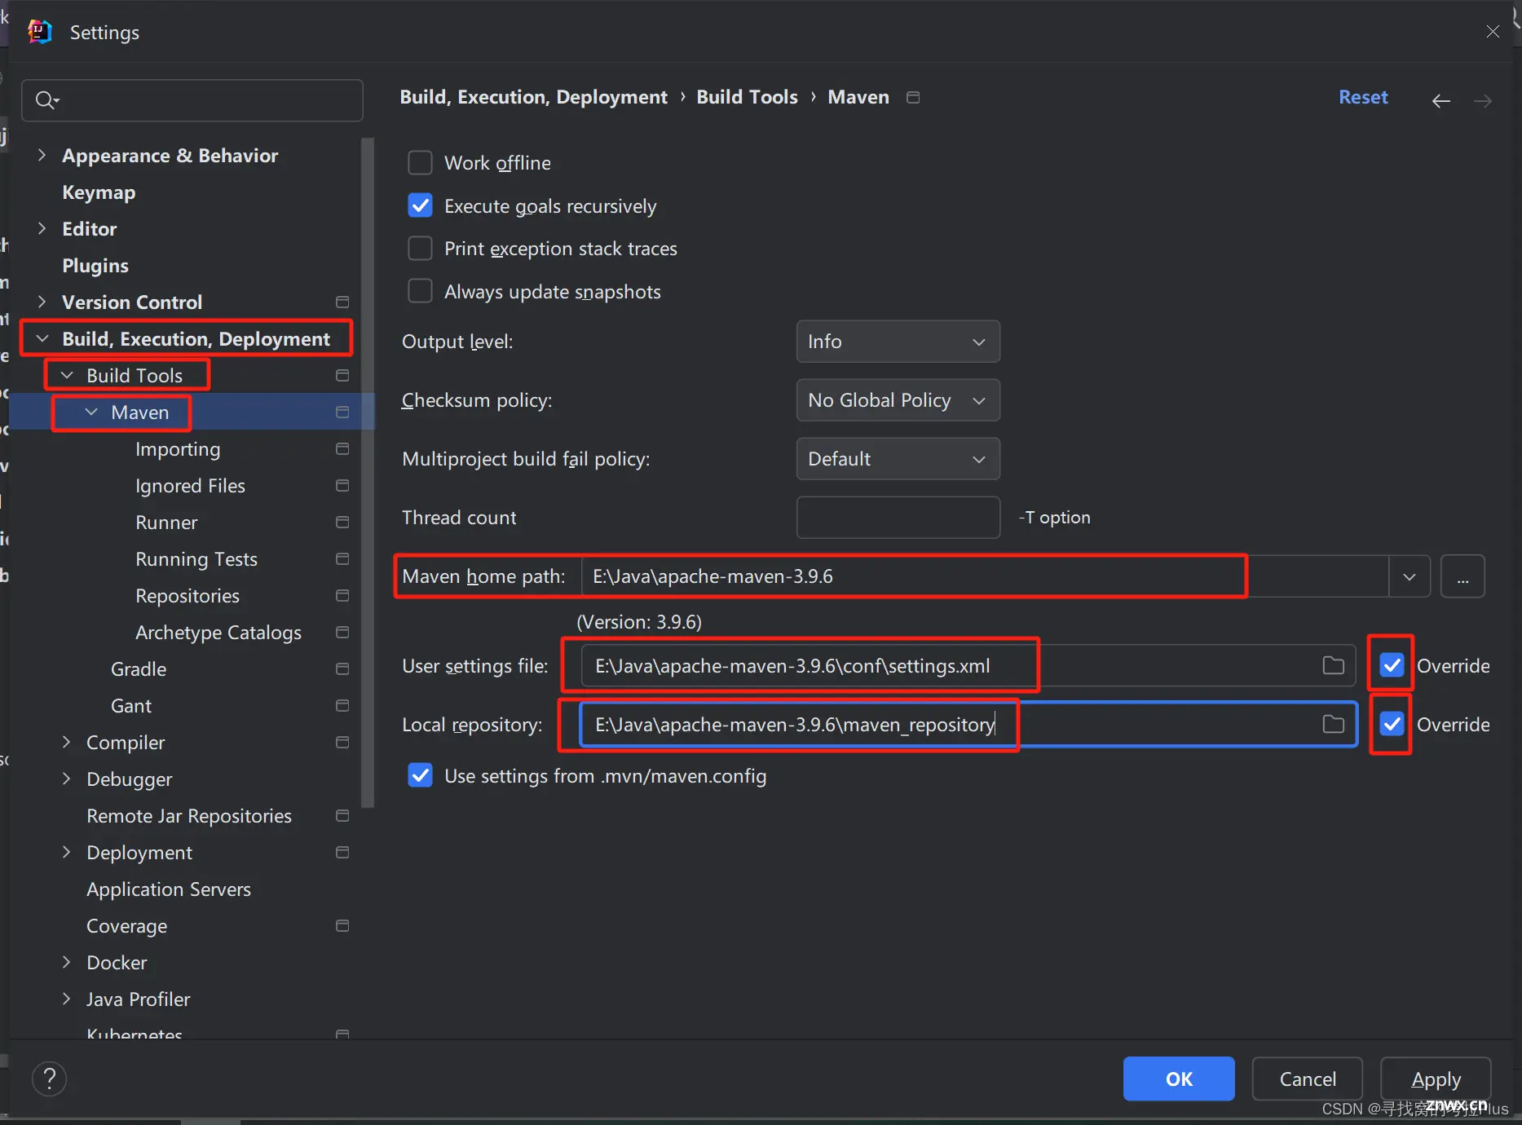The height and width of the screenshot is (1125, 1522).
Task: Collapse the Build Tools node
Action: 67,375
